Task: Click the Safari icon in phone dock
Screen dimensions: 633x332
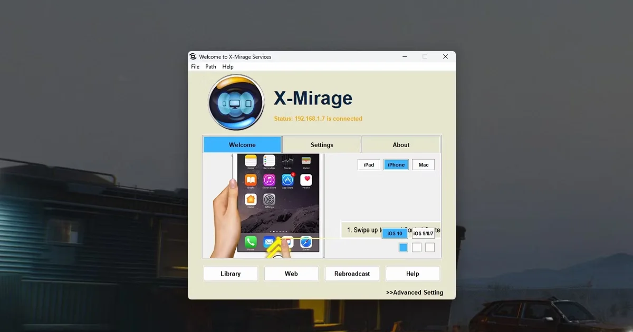Action: click(x=306, y=242)
